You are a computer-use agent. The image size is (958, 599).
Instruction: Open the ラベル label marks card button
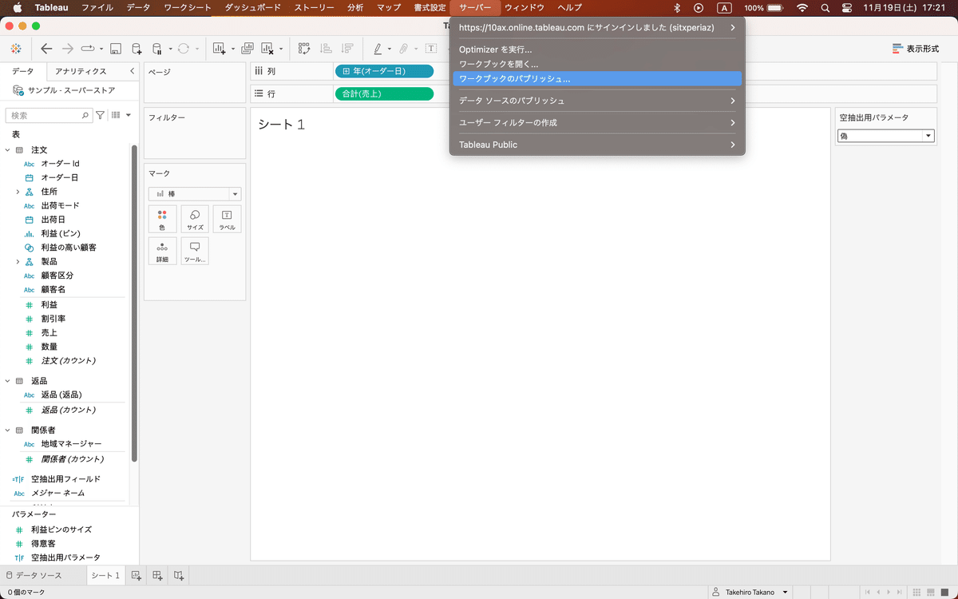pyautogui.click(x=227, y=219)
